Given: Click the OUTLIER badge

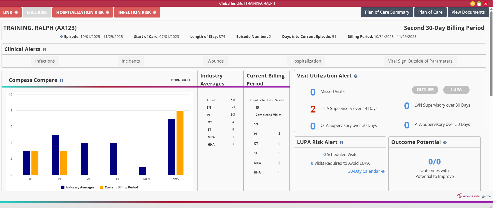Looking at the screenshot, I should tap(425, 90).
